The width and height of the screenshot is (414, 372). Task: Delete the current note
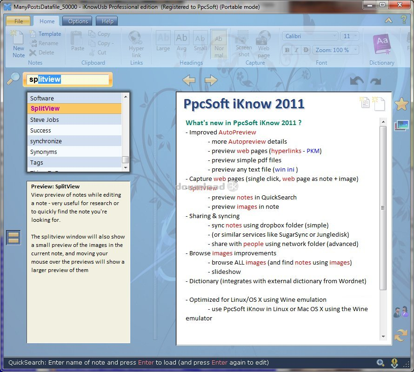click(x=42, y=52)
